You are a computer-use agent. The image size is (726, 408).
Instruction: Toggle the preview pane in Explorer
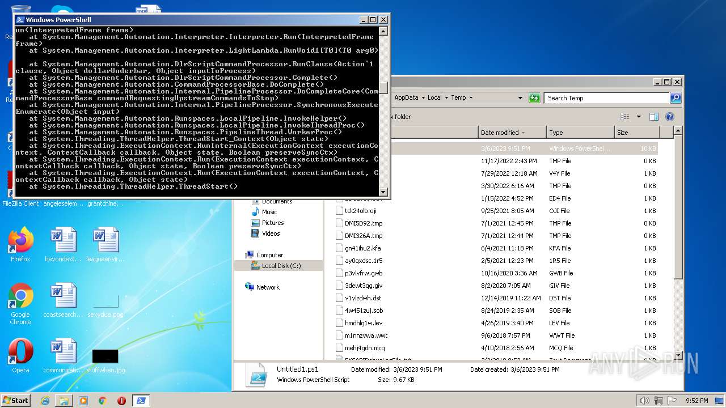click(x=654, y=117)
